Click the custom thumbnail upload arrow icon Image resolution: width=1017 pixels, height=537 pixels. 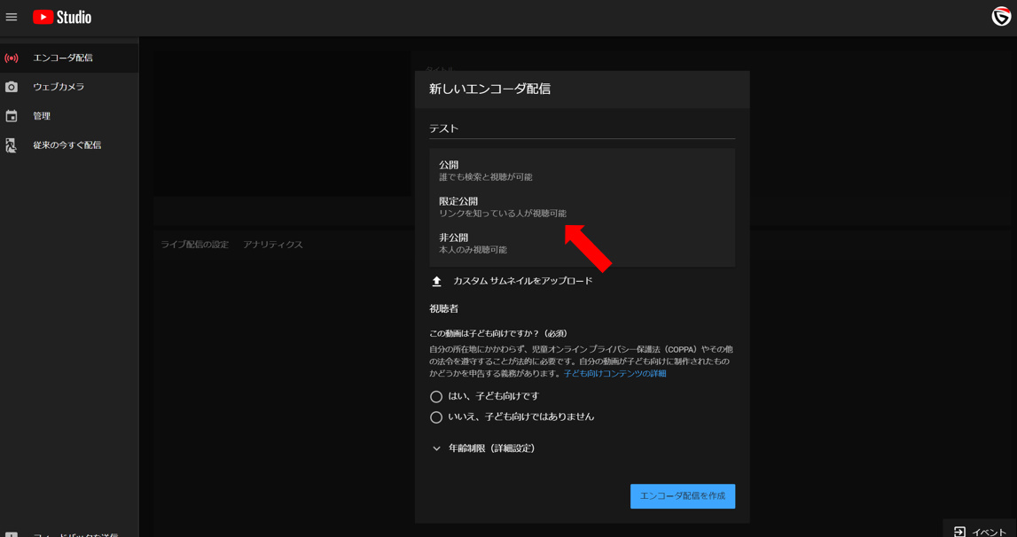click(x=436, y=282)
